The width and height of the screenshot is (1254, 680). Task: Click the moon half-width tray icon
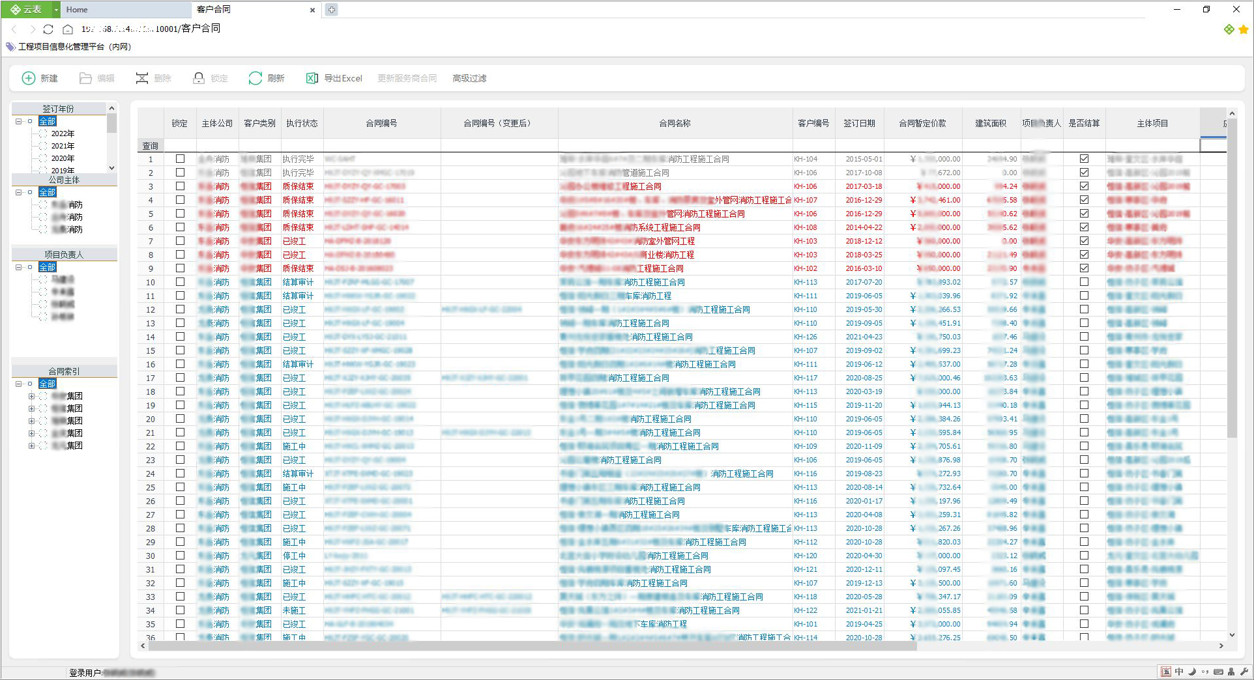(x=1192, y=672)
